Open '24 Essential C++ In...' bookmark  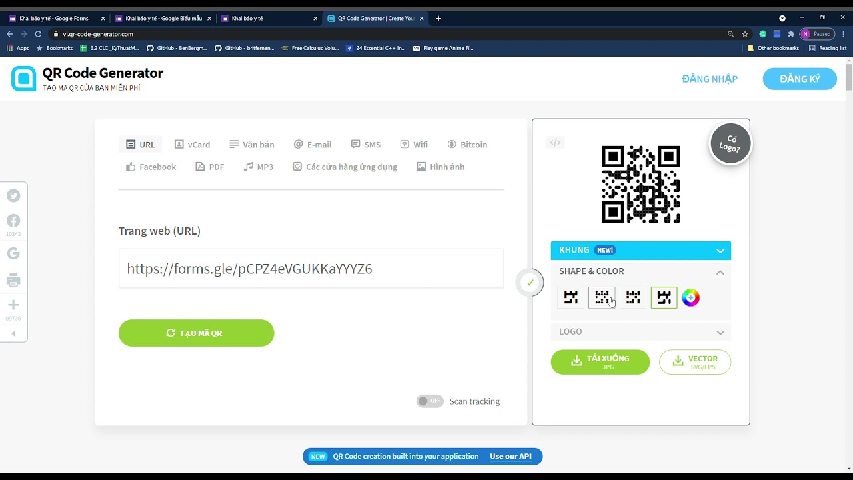tap(376, 48)
